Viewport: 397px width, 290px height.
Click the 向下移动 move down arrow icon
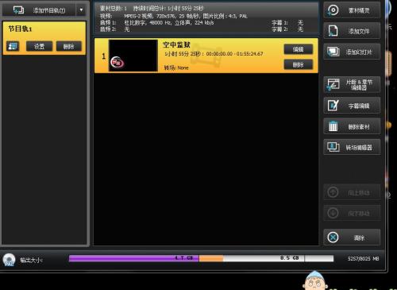pyautogui.click(x=333, y=213)
